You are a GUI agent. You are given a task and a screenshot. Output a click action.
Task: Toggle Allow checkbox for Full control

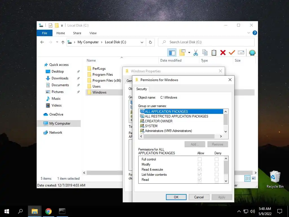tap(200, 159)
